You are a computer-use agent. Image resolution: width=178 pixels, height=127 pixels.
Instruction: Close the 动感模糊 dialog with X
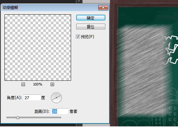pos(103,8)
